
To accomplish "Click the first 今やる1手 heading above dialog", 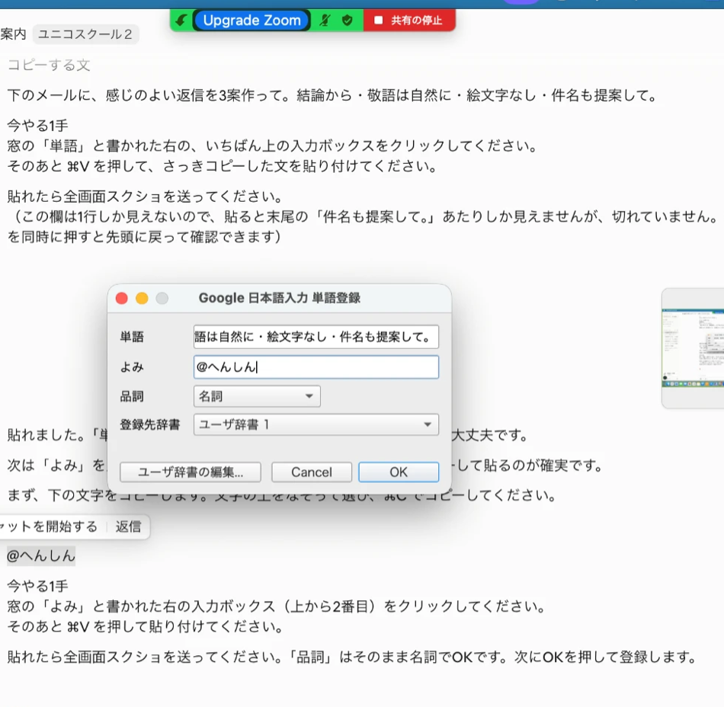I will tap(37, 126).
